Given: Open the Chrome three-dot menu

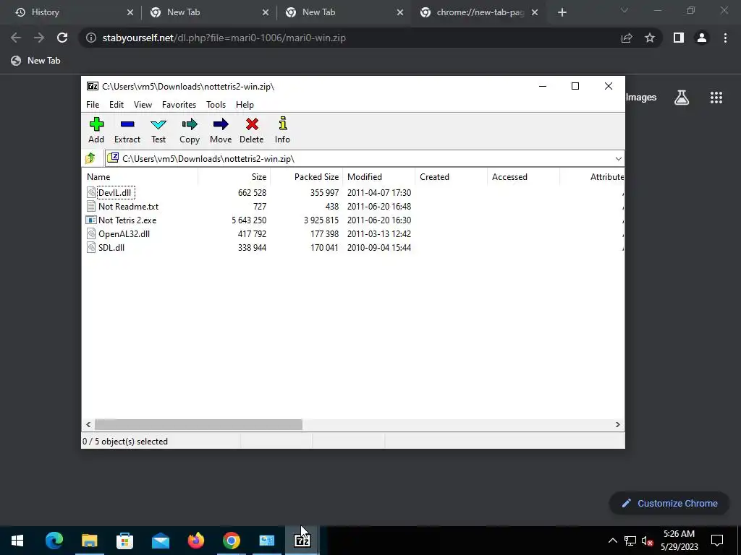Looking at the screenshot, I should (725, 38).
